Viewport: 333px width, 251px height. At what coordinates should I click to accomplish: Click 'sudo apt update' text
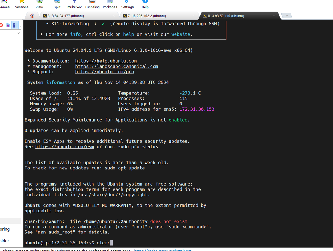(x=125, y=168)
